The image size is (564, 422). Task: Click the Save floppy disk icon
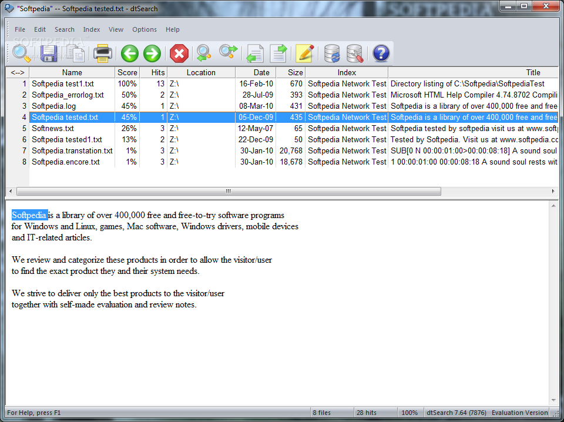49,53
